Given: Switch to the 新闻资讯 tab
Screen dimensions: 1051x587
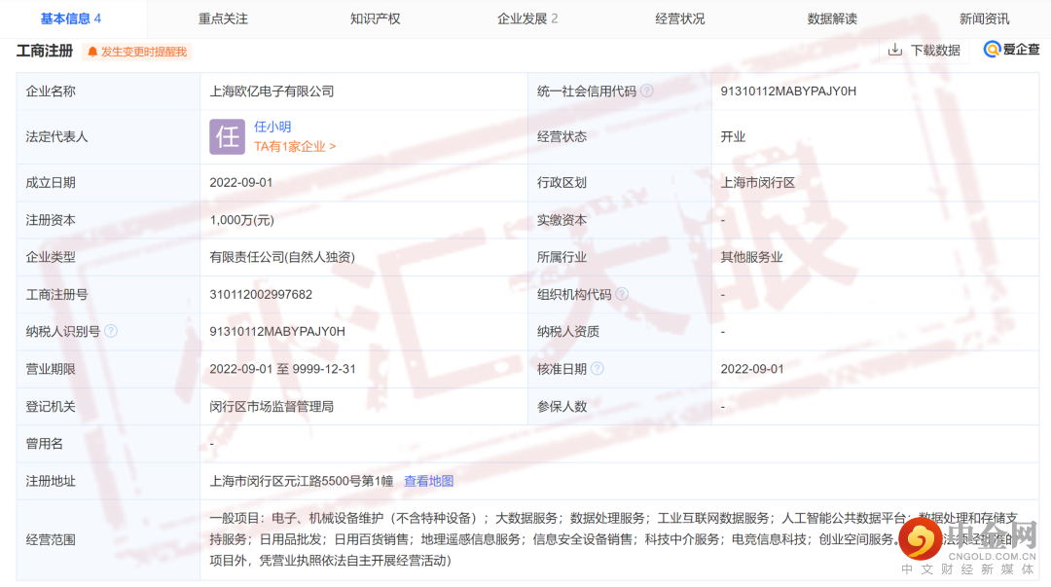Looking at the screenshot, I should click(x=984, y=18).
